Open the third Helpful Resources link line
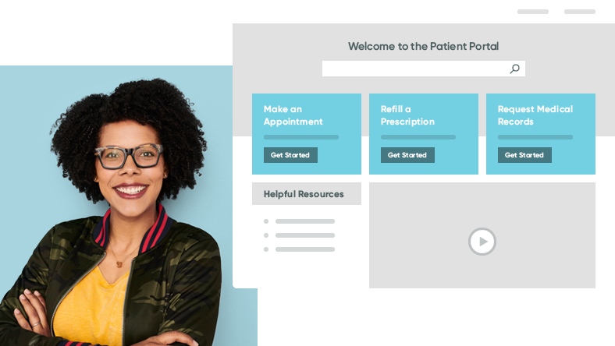 (304, 249)
